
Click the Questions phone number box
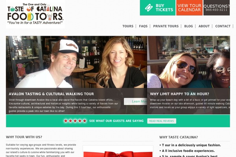(217, 8)
